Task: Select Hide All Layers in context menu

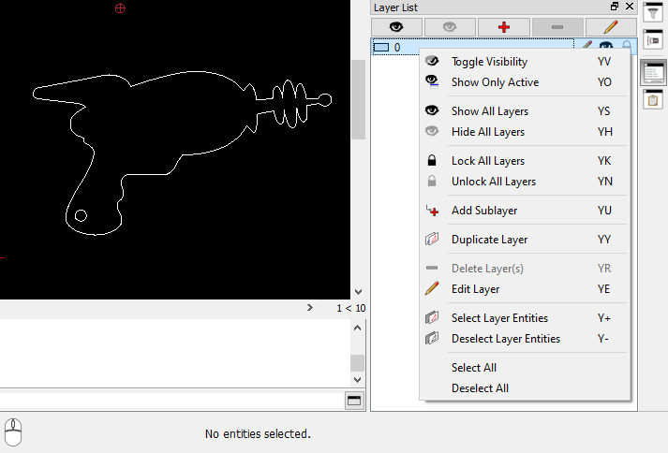Action: (x=525, y=132)
